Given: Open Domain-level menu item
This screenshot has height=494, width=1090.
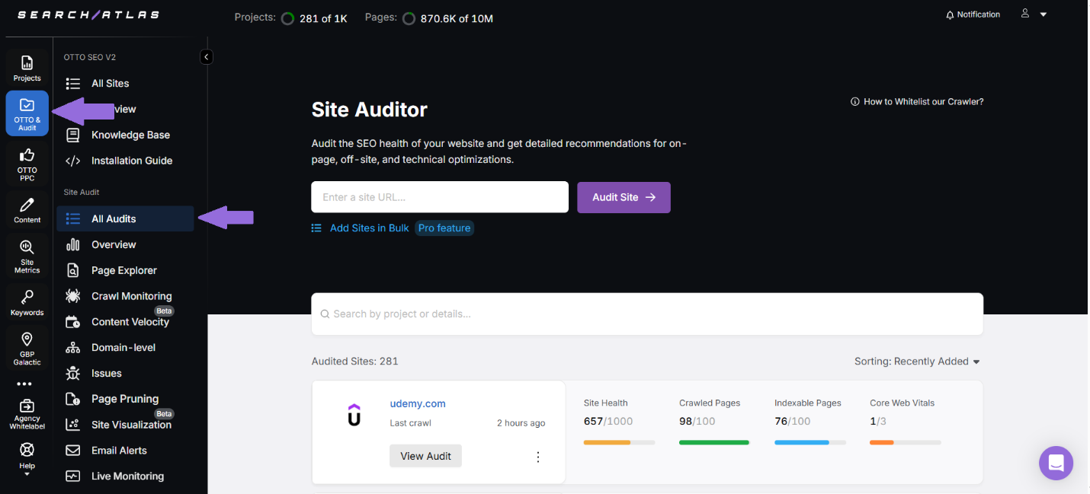Looking at the screenshot, I should (125, 348).
